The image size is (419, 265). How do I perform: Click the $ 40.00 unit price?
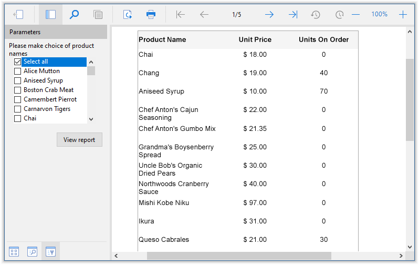(x=255, y=184)
